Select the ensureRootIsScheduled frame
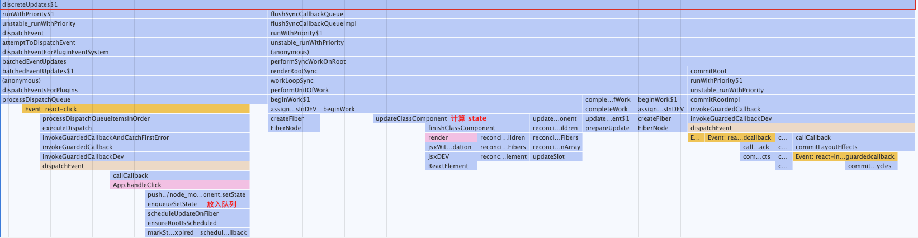918x238 pixels. click(197, 223)
